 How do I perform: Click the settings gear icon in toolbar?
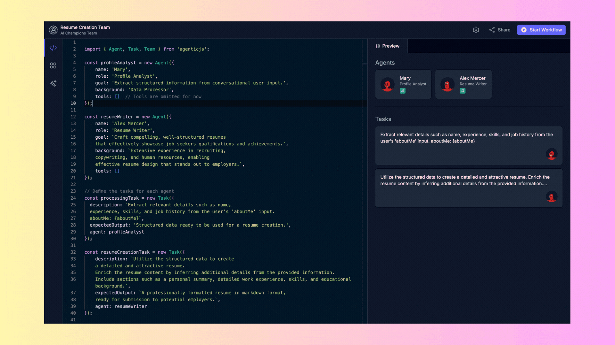tap(476, 29)
